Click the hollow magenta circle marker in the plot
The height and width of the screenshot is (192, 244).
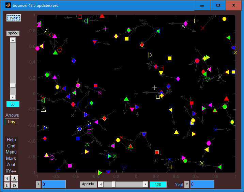(52, 158)
